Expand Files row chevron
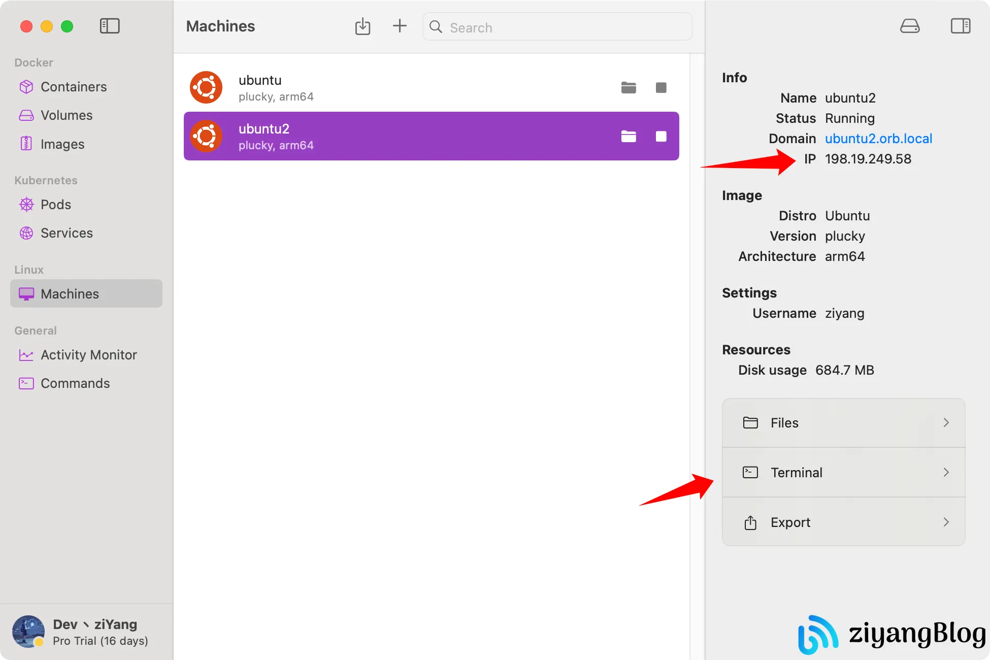Screen dimensions: 990x660 point(946,422)
